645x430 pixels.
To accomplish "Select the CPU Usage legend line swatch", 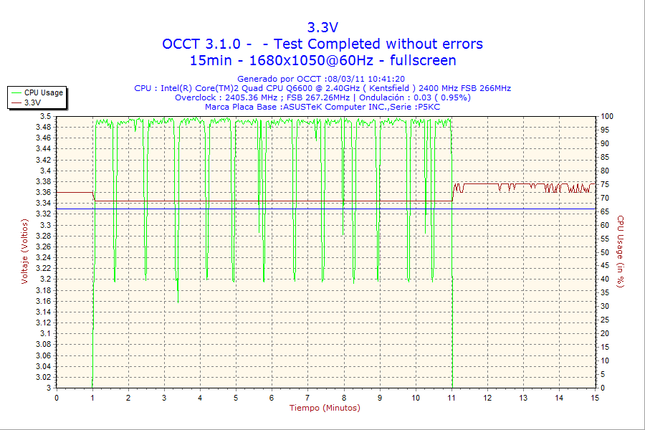I will pyautogui.click(x=16, y=92).
